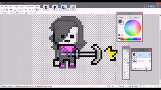Open the palette options arrow in Colors panel
This screenshot has height=90, width=161.
[x=124, y=35]
